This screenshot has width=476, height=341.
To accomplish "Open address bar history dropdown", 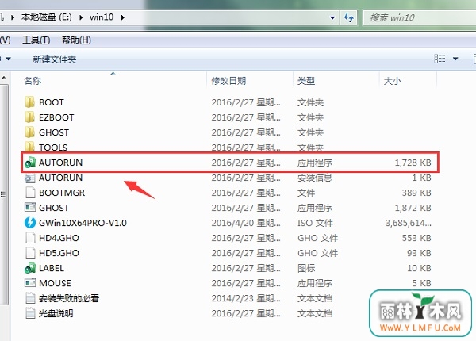I will tap(332, 17).
